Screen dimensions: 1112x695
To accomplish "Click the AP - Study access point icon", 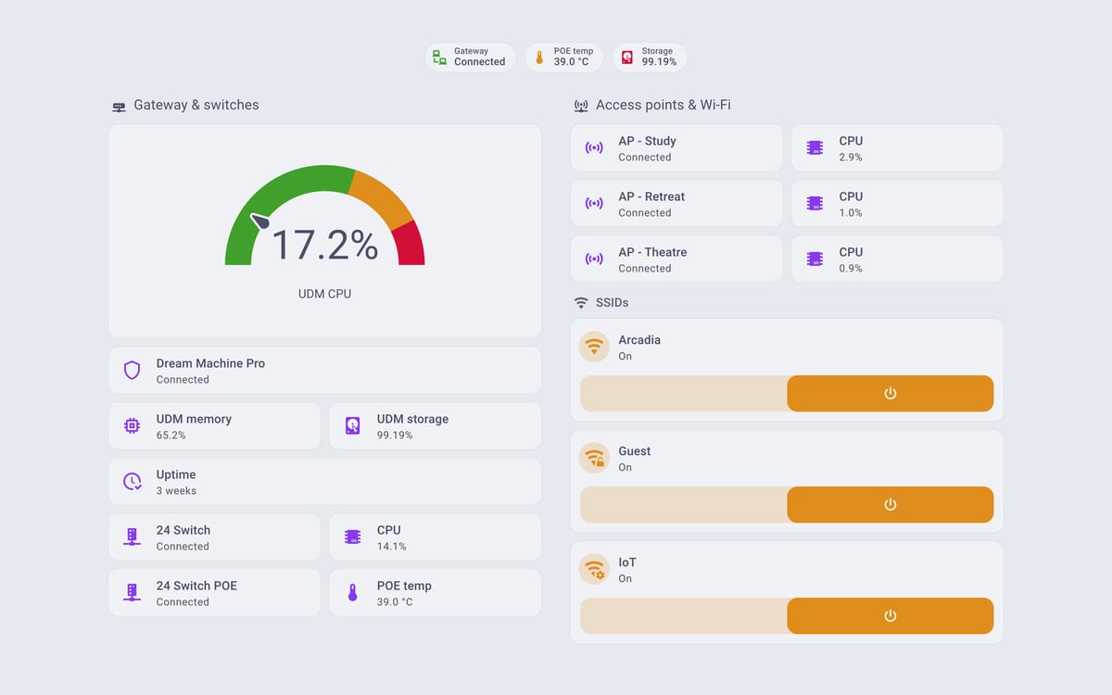I will [594, 148].
